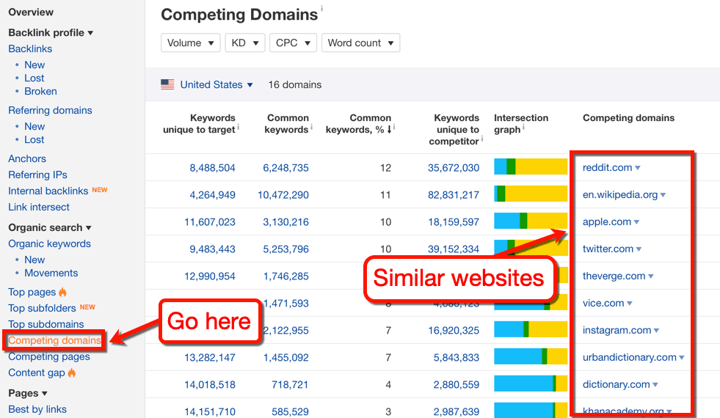
Task: Open theverge.com competing domain link
Action: pyautogui.click(x=614, y=276)
